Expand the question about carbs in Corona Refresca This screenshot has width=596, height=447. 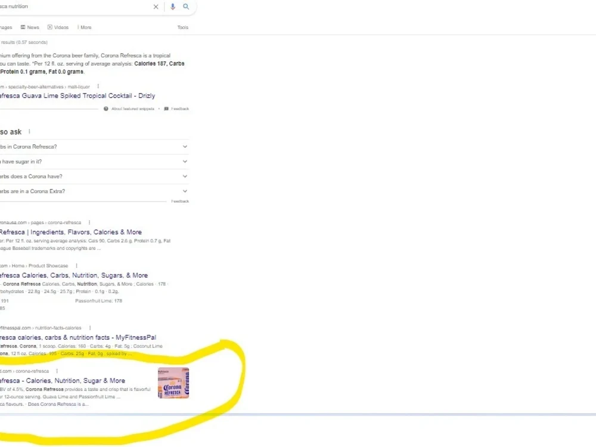[x=94, y=147]
